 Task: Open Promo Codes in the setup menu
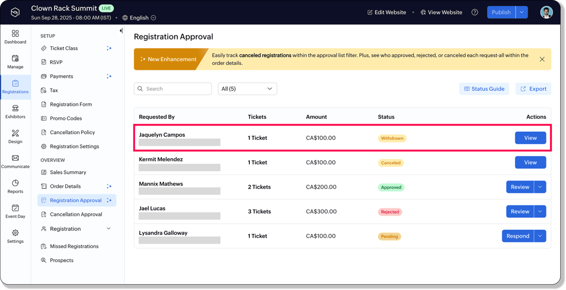click(x=66, y=118)
